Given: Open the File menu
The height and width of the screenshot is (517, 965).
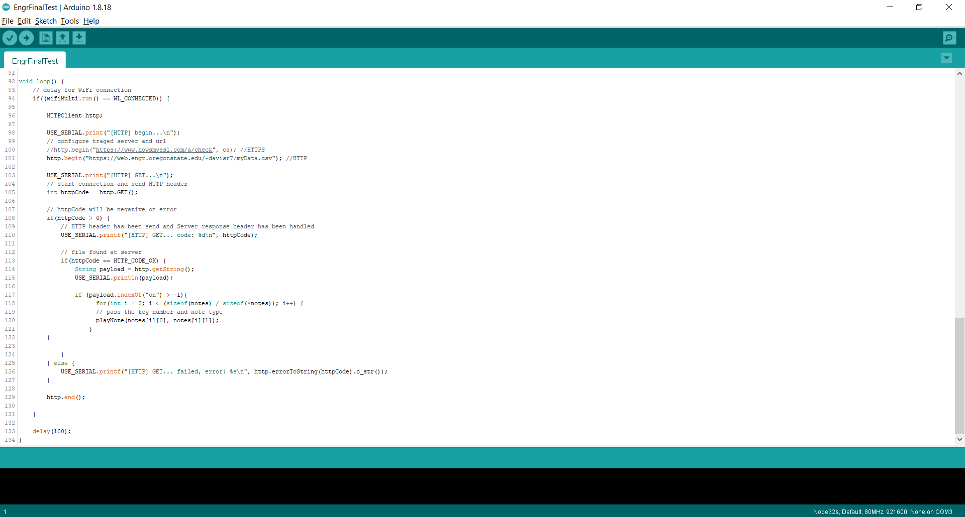Looking at the screenshot, I should point(8,21).
